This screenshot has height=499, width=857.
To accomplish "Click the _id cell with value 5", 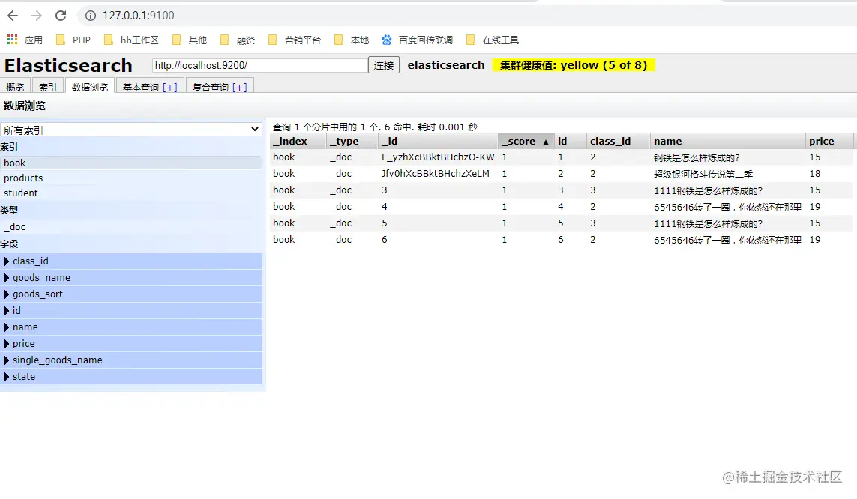I will 384,223.
